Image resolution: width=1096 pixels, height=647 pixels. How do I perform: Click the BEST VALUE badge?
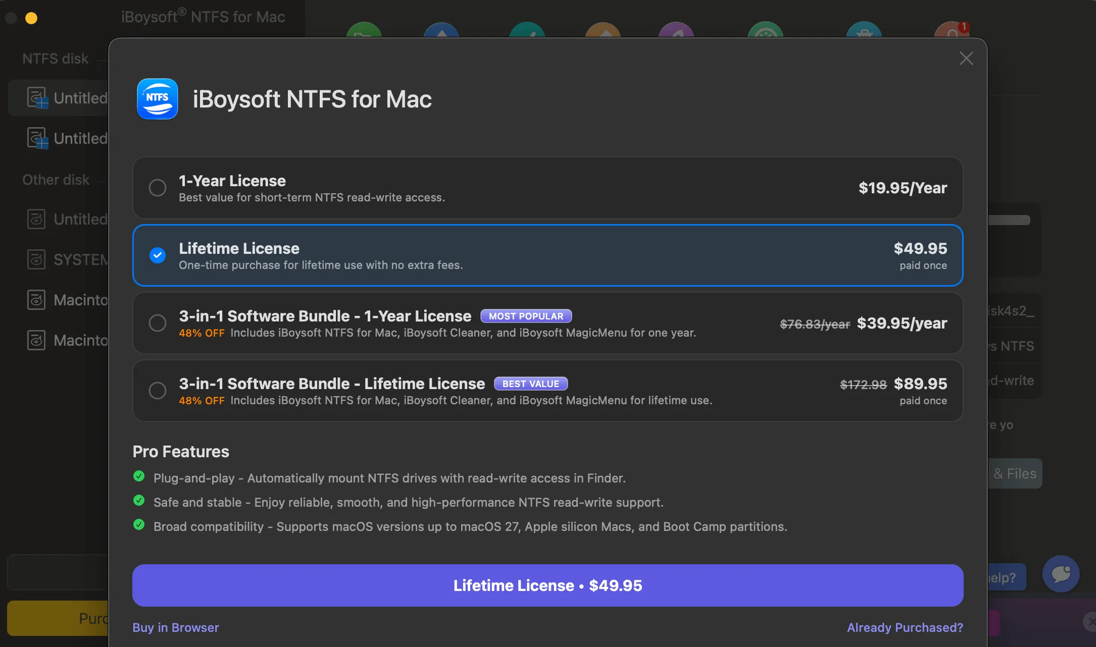click(x=531, y=384)
